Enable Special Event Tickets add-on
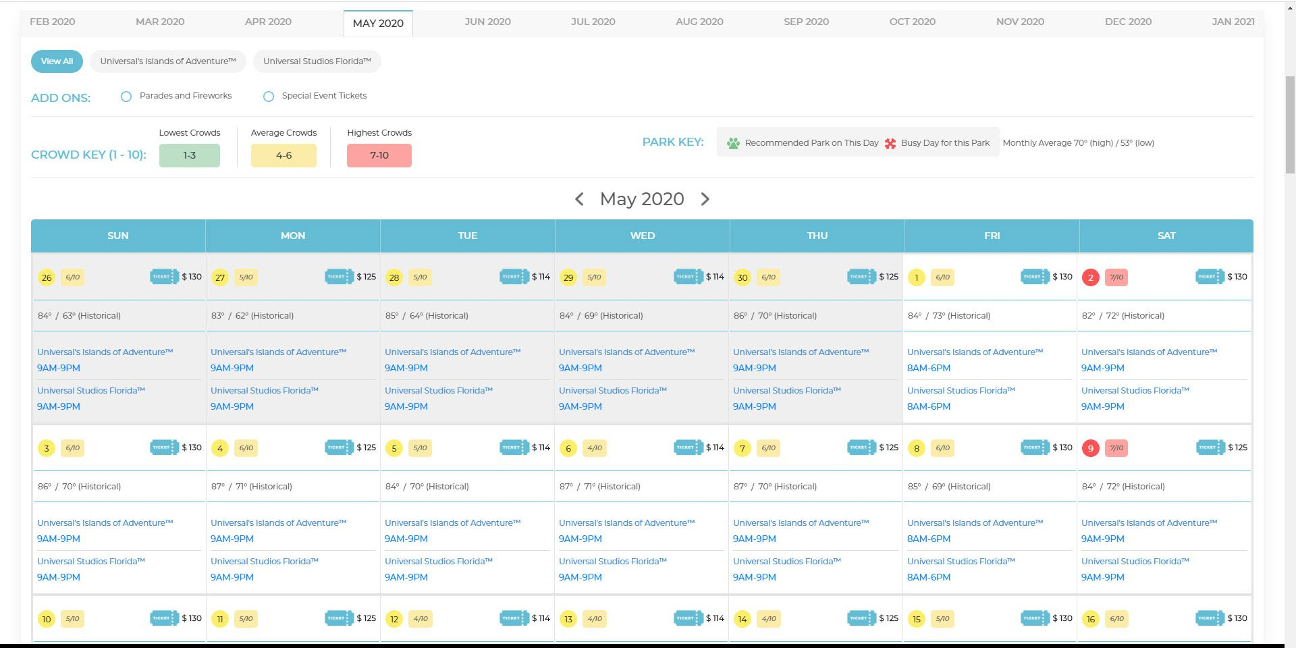The image size is (1296, 648). tap(269, 97)
